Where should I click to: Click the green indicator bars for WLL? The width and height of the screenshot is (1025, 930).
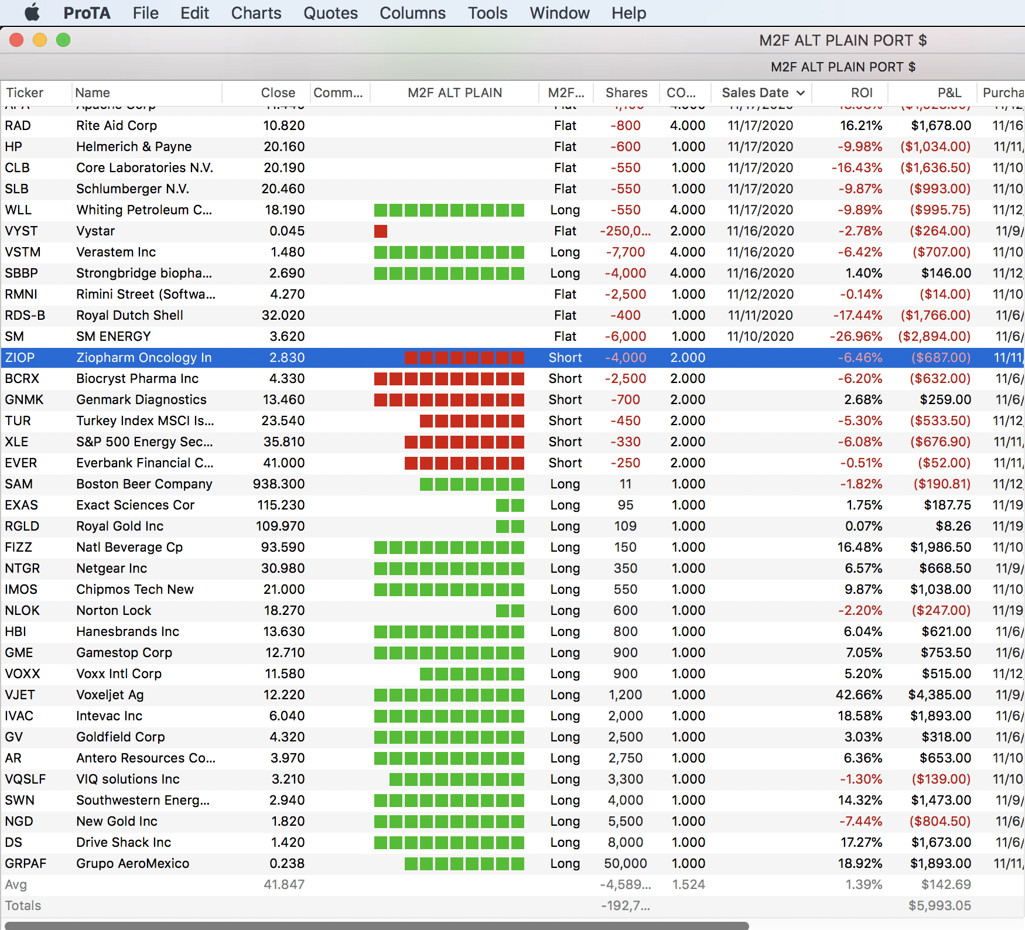(449, 210)
